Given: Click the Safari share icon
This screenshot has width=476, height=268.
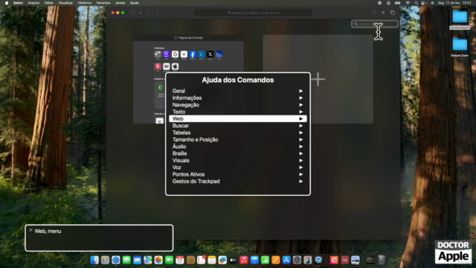Looking at the screenshot, I should point(374,13).
